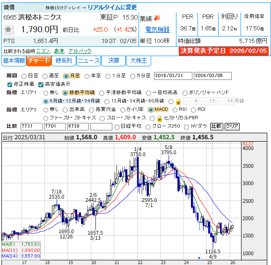This screenshot has width=271, height=265.
Task: Click custom period field showing 6
Action: [x=191, y=101]
